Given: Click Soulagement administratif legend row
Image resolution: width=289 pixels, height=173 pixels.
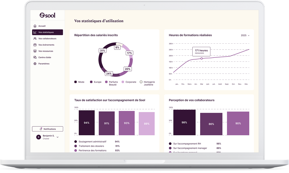Looking at the screenshot, I should [x=97, y=142].
